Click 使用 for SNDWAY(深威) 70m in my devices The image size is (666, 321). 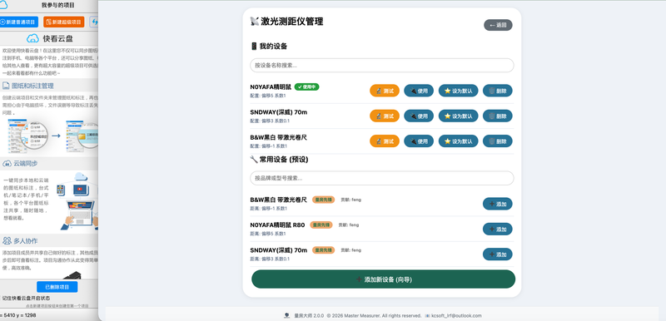pos(419,116)
